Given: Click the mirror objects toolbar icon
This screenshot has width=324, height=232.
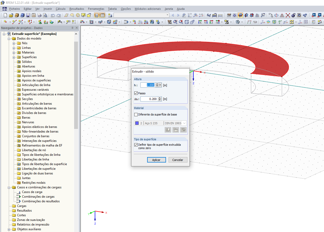Looking at the screenshot, I should pyautogui.click(x=282, y=15).
